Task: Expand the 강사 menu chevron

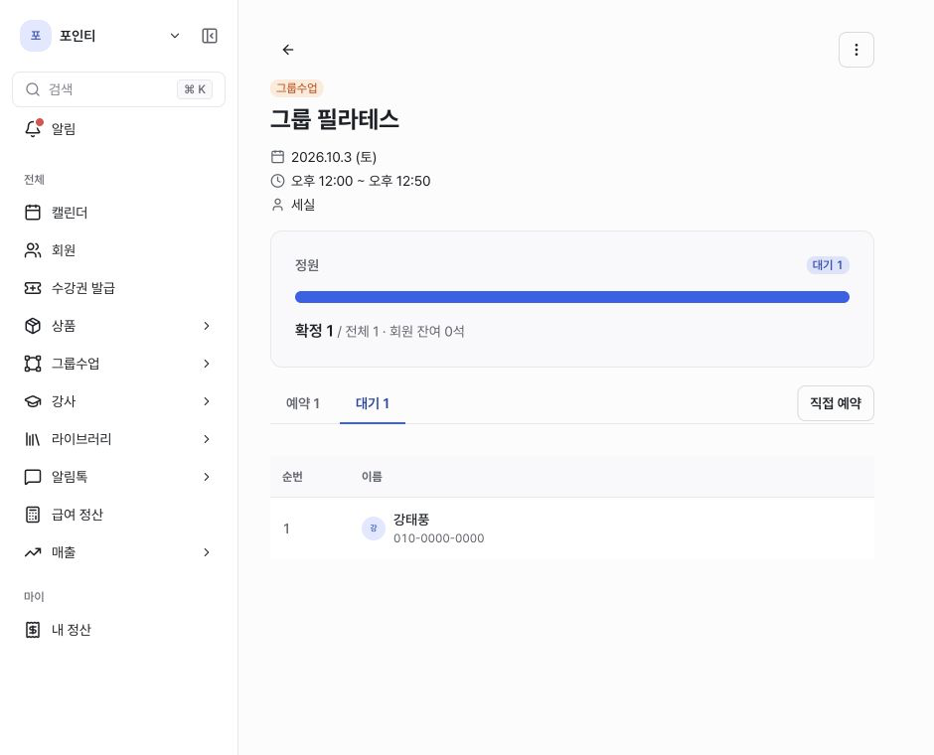Action: [206, 401]
